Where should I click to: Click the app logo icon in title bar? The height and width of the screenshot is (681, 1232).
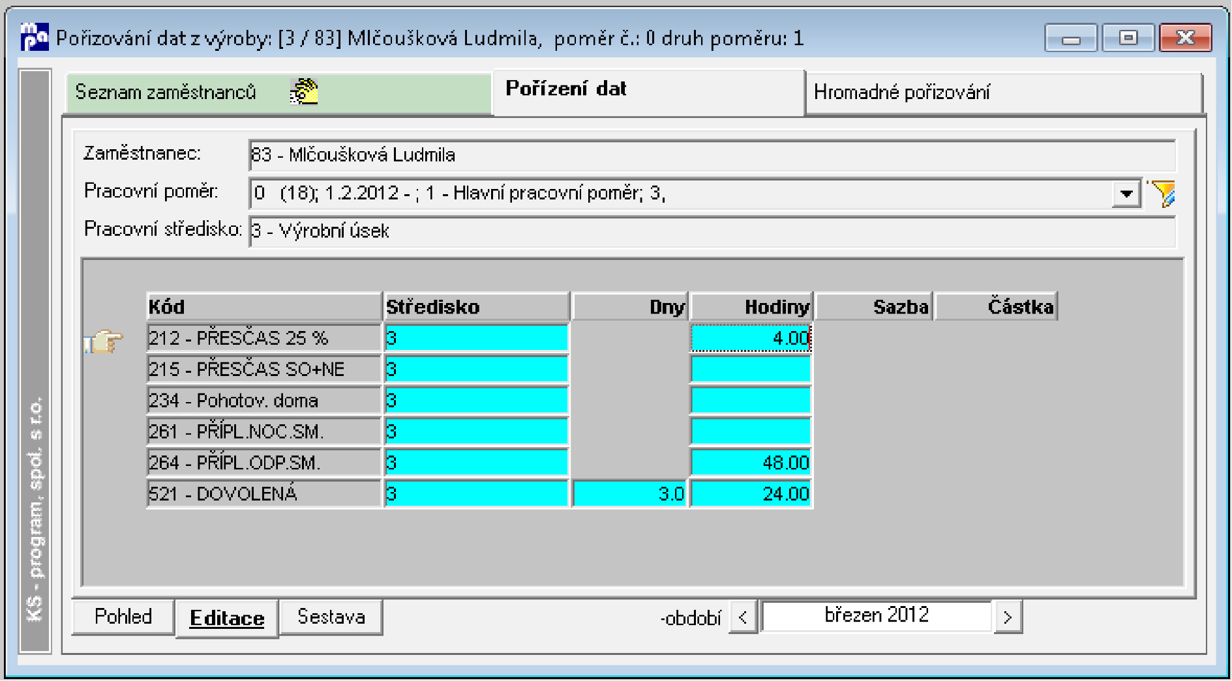coord(35,38)
